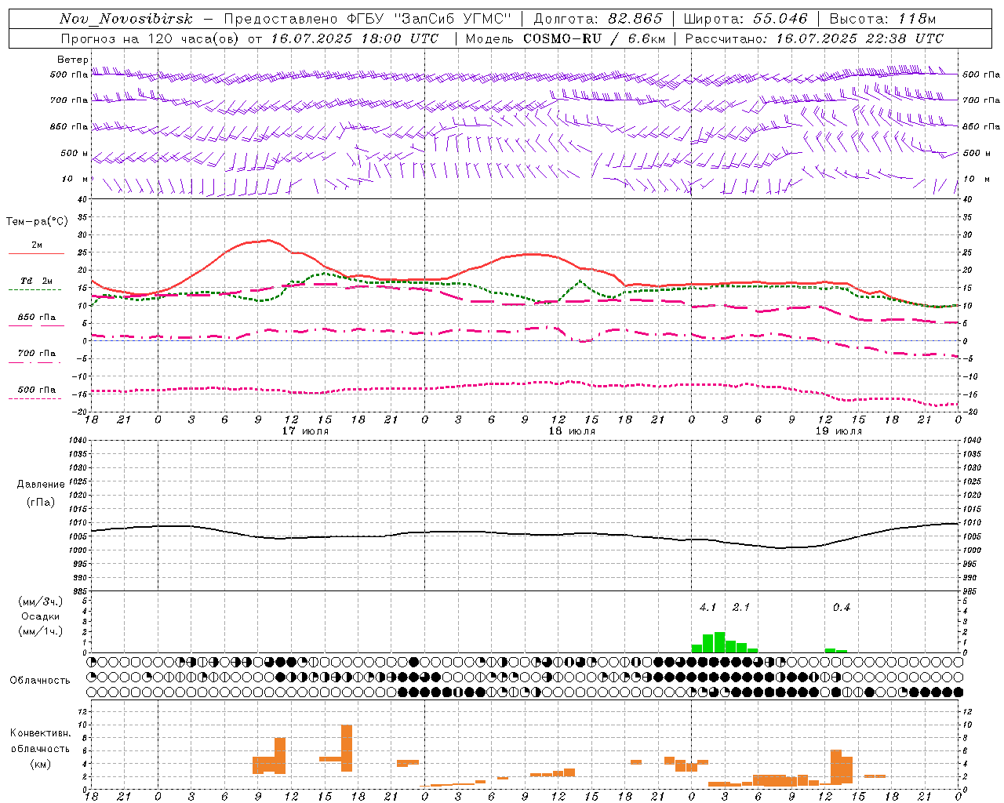
Task: Click the Тем-ра(°C) axis label
Action: point(37,222)
